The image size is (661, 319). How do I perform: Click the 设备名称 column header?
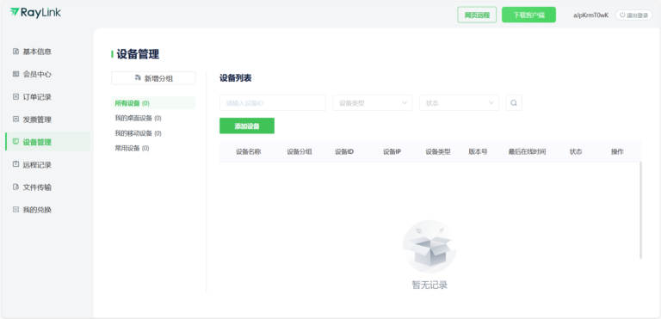(248, 151)
